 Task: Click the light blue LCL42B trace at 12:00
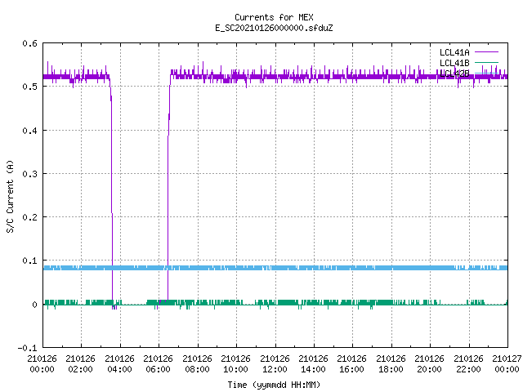pyautogui.click(x=275, y=268)
